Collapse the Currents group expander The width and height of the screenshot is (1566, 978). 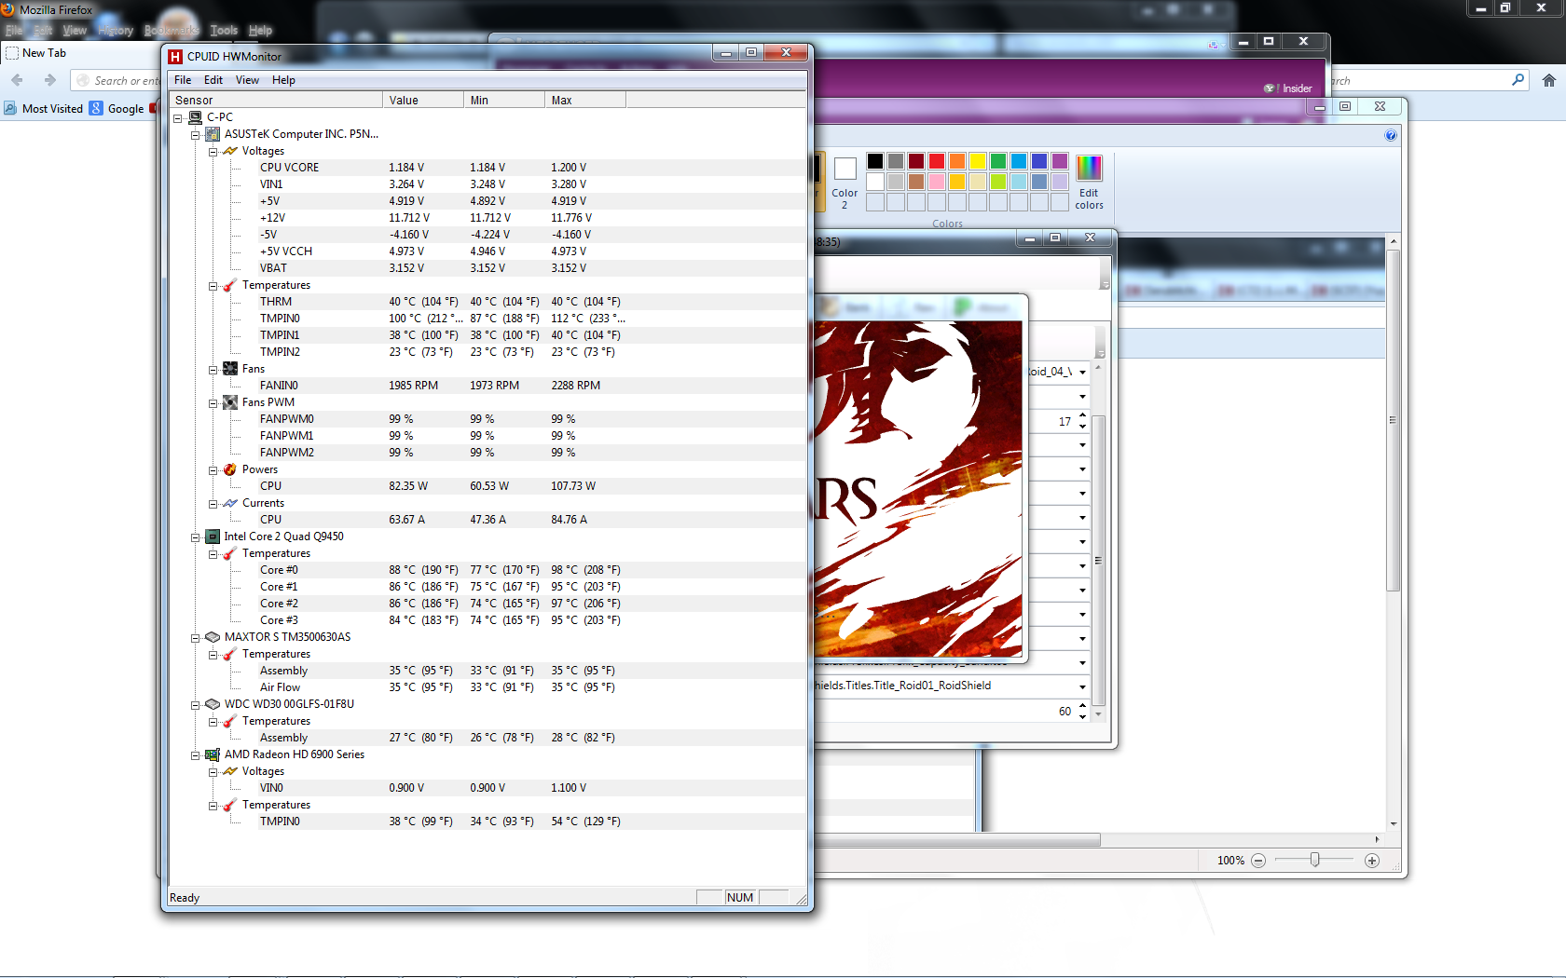(213, 504)
